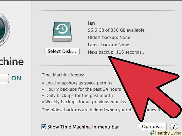Click the "Next backup: 116 seconds" countdown

[x=117, y=52]
